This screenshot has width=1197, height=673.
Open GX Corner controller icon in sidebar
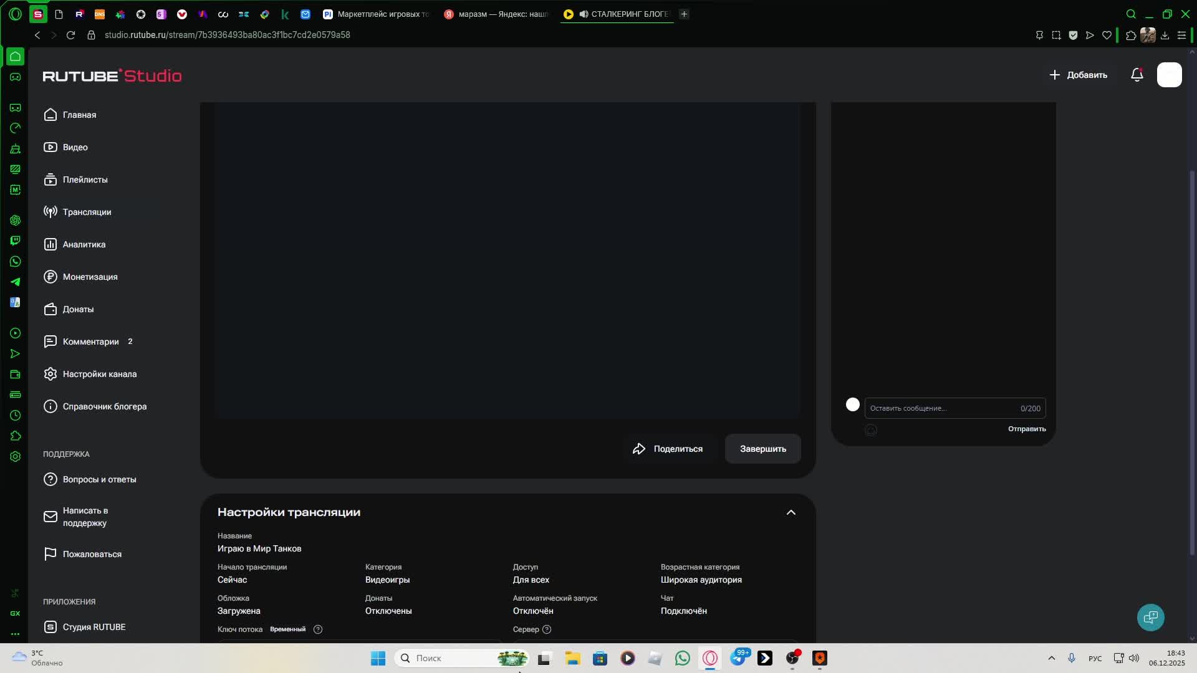[x=15, y=77]
